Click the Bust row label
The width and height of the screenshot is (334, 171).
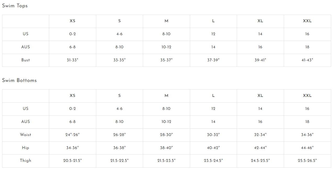pyautogui.click(x=26, y=60)
